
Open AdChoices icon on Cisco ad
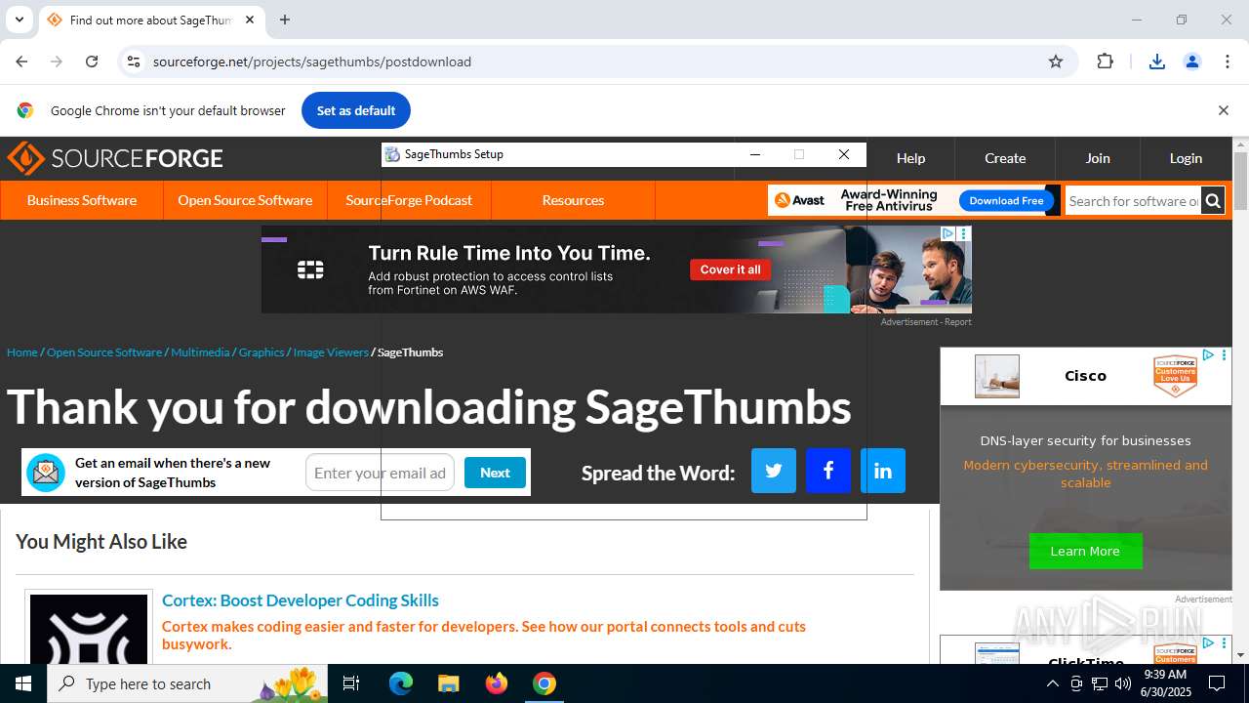click(1208, 355)
